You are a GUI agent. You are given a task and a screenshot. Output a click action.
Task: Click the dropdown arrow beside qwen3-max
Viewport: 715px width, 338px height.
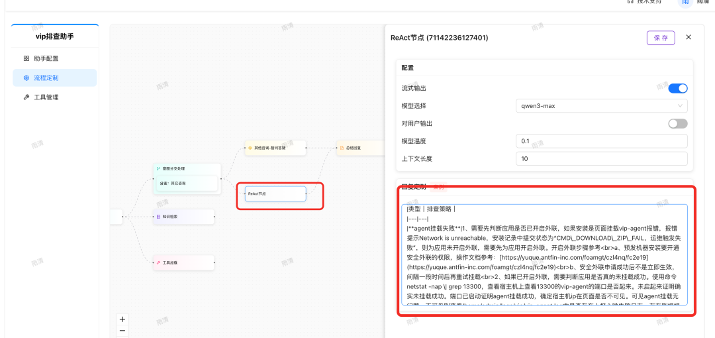tap(680, 106)
